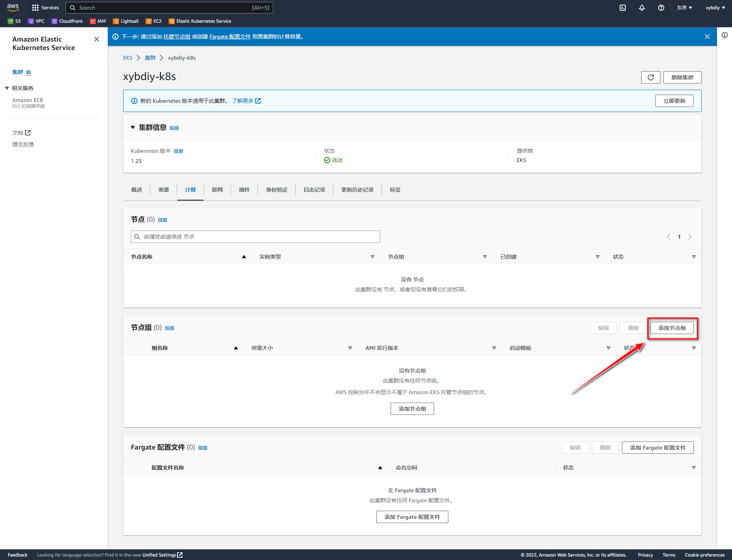Switch to the 联网 tab
This screenshot has height=560, width=732.
(x=217, y=190)
